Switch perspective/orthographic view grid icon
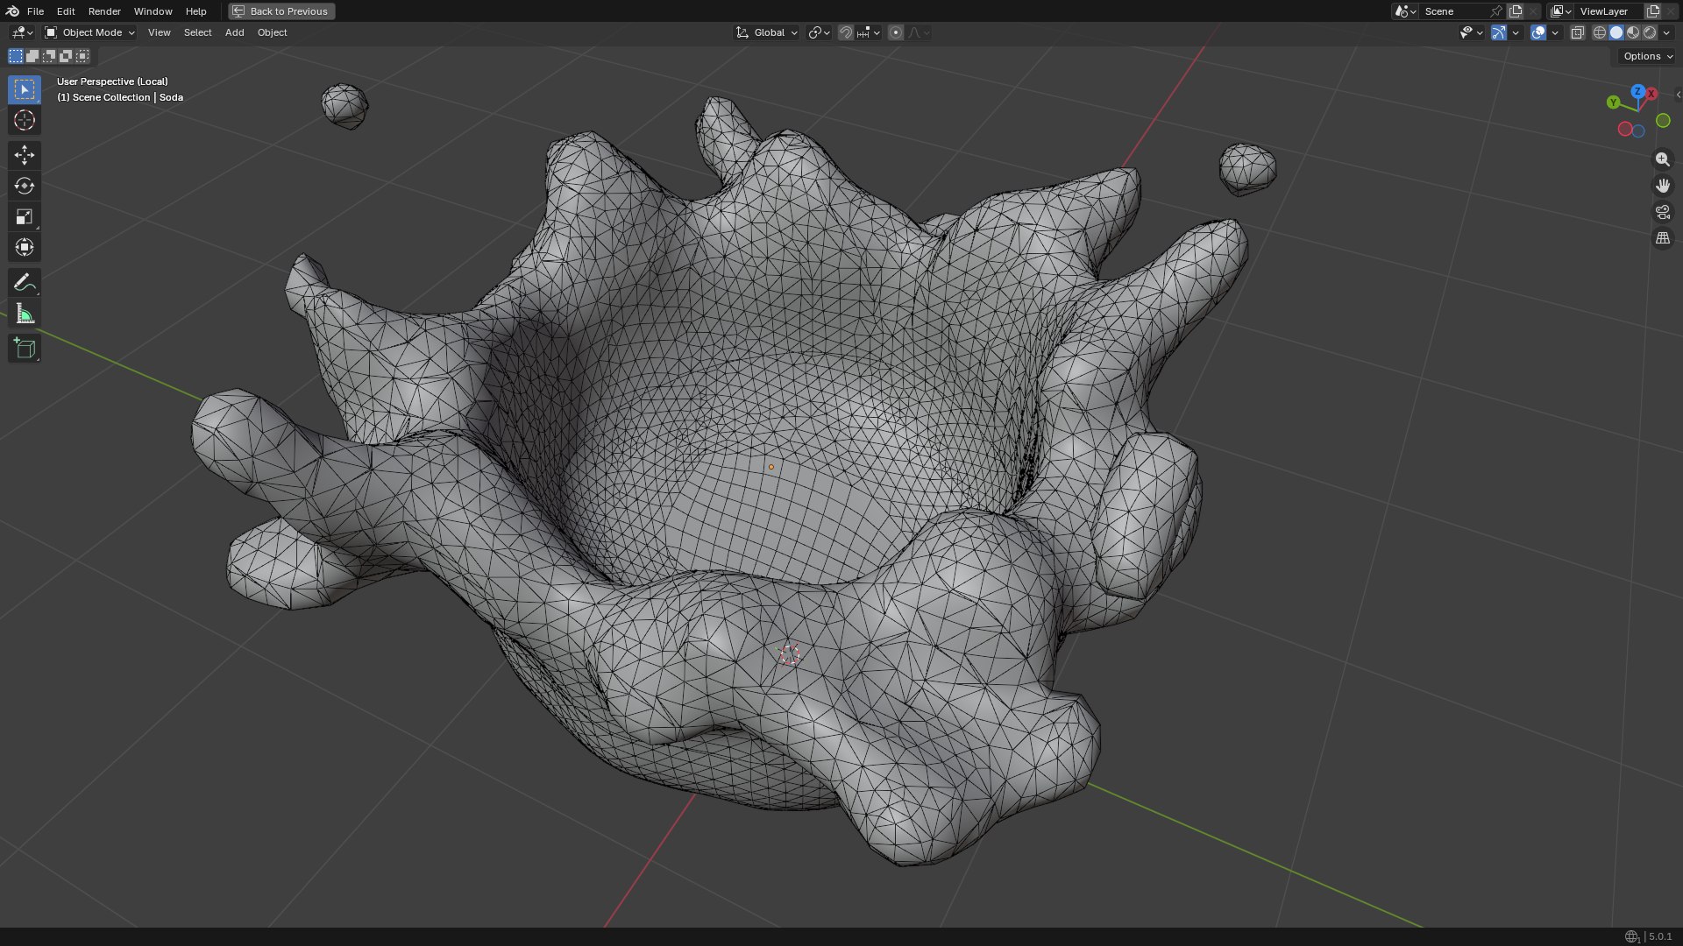 [x=1662, y=238]
